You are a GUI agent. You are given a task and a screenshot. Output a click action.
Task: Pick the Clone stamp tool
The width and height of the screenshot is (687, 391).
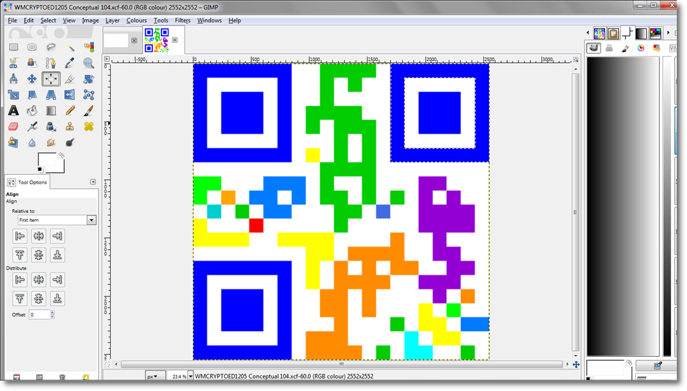[x=70, y=127]
